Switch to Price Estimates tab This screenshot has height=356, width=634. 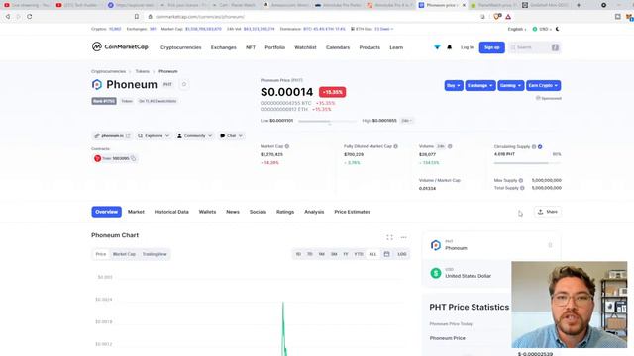coord(353,212)
